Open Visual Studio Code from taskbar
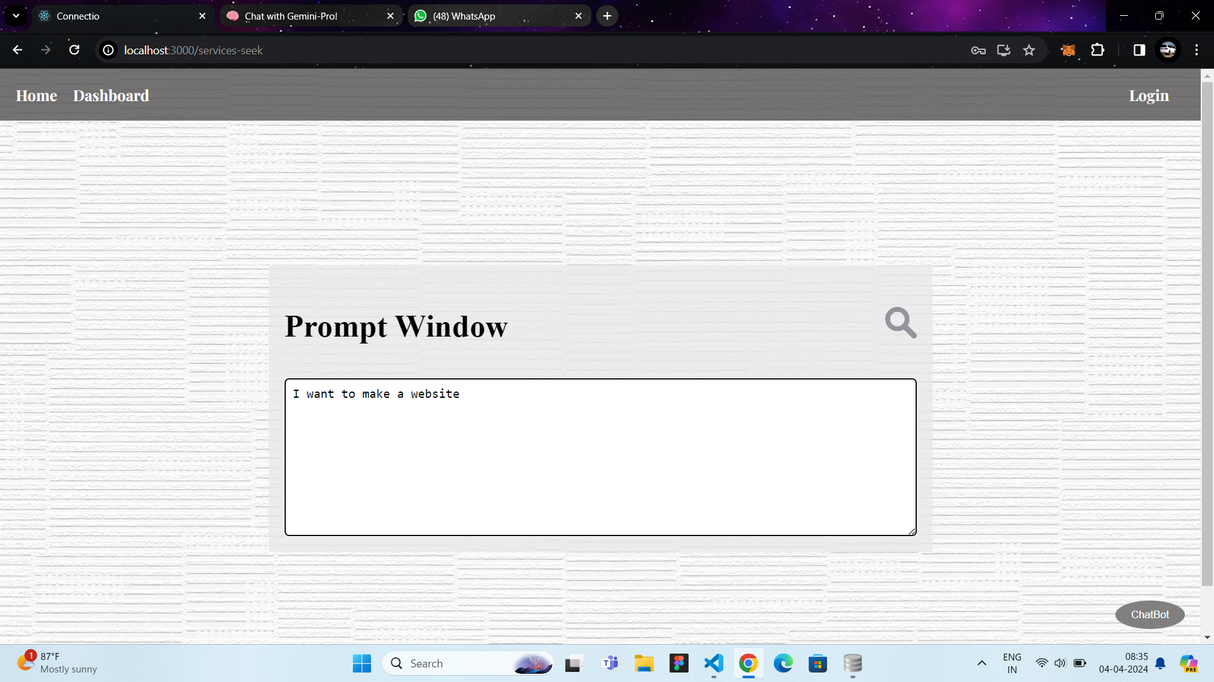Screen dimensions: 1214x682 coord(713,663)
